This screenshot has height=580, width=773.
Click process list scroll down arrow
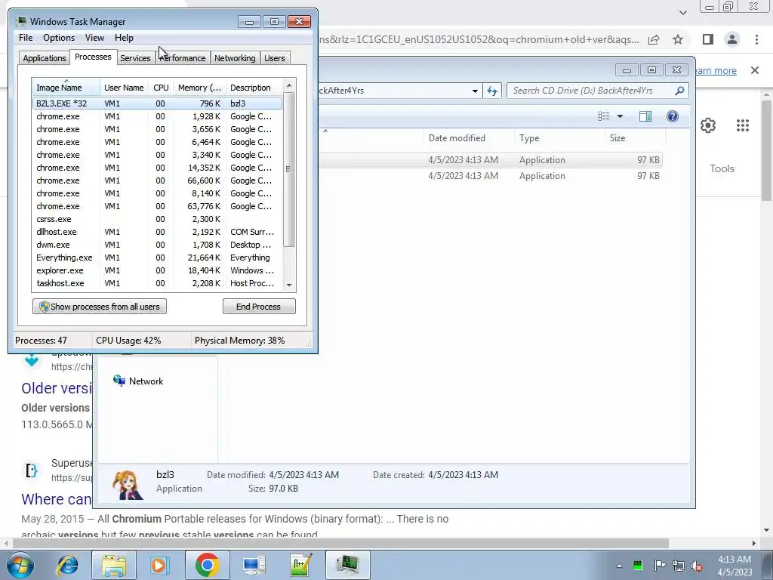coord(289,285)
